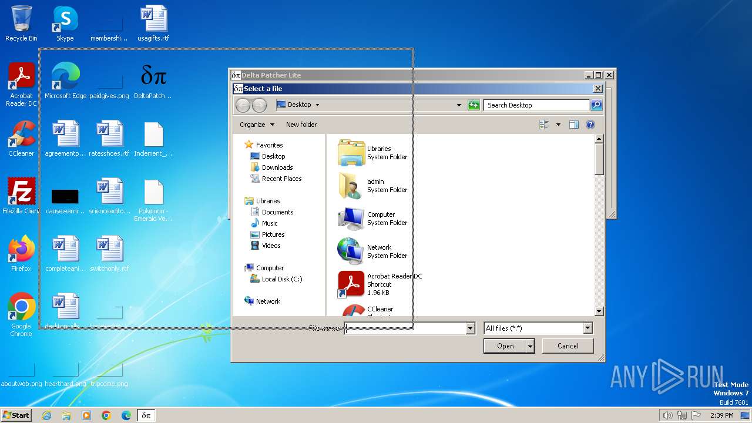Select the Google Chrome desktop shortcut
The width and height of the screenshot is (752, 423).
(21, 315)
